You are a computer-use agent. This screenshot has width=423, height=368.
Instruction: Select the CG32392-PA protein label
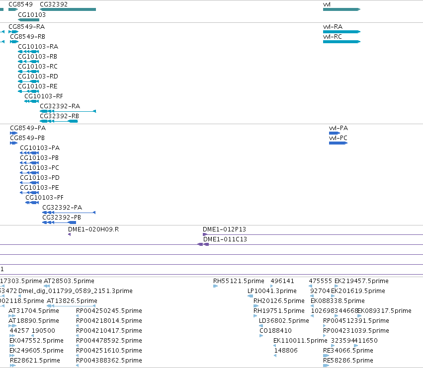(x=62, y=208)
